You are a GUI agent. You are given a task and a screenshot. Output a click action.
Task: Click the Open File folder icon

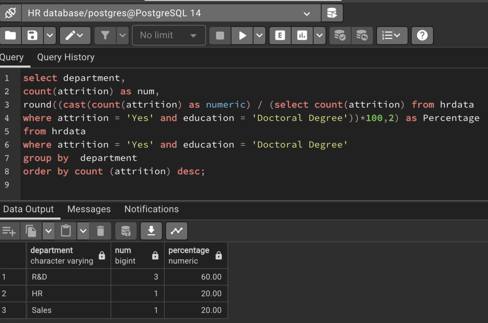[10, 35]
